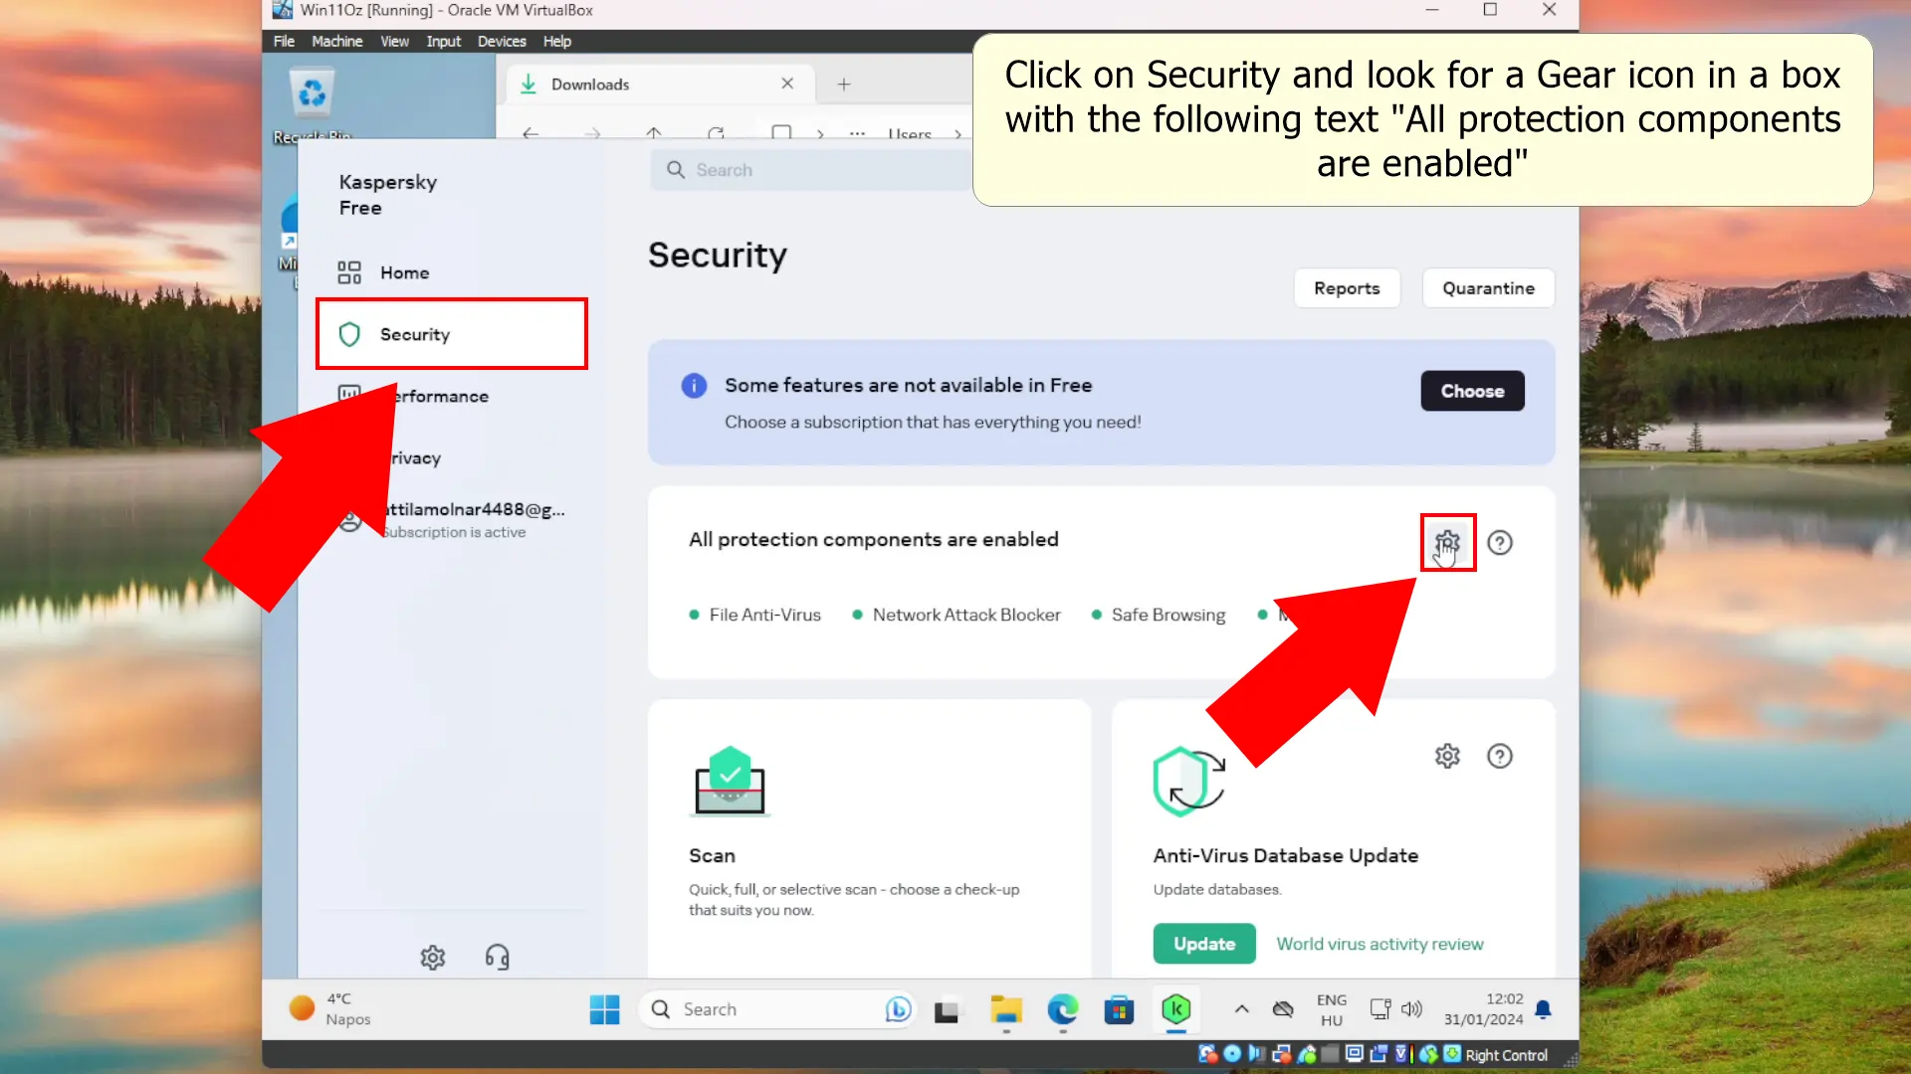Viewport: 1911px width, 1074px height.
Task: Click the Home menu icon
Action: click(349, 272)
